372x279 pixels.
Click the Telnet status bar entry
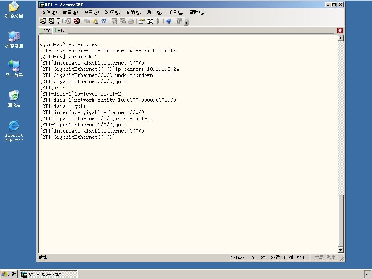(238, 258)
